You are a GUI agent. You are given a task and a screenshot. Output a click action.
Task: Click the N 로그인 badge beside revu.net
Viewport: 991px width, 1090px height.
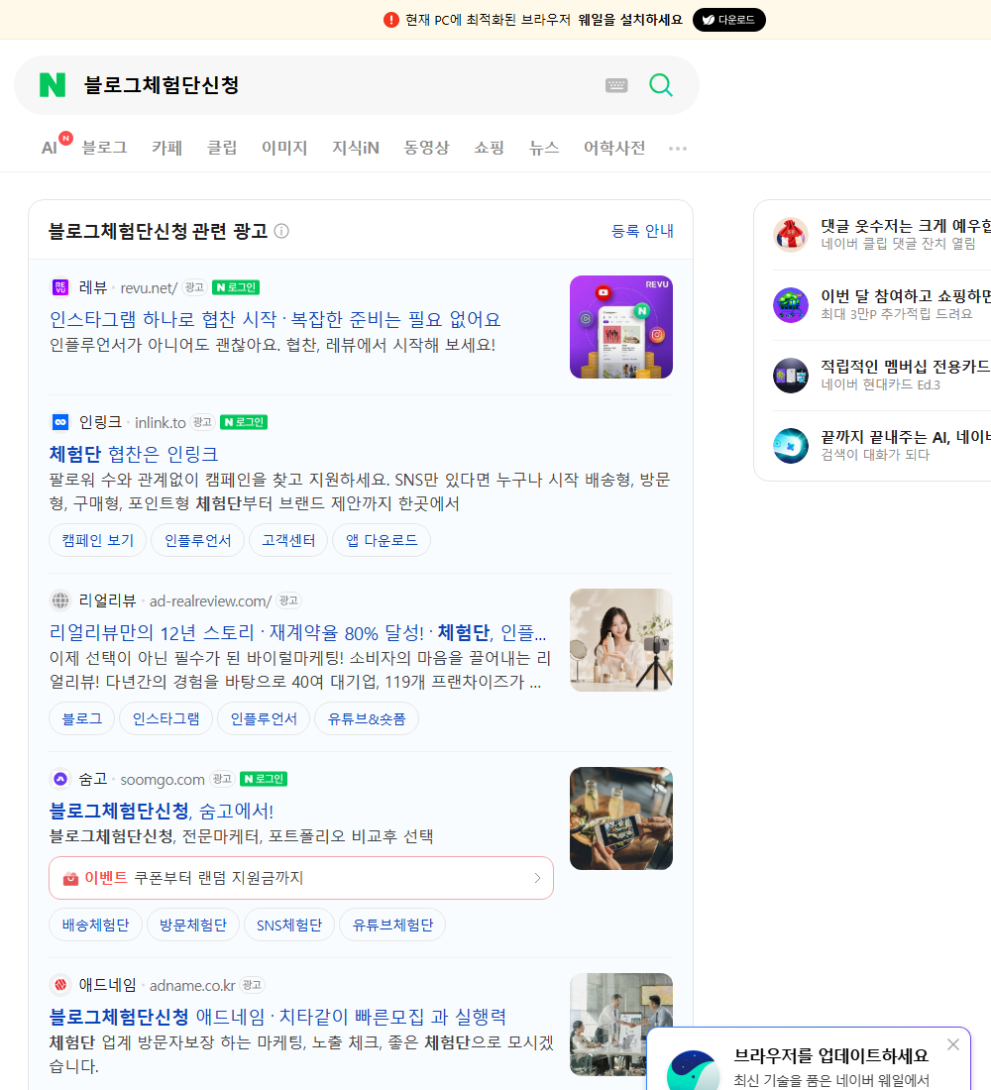pyautogui.click(x=236, y=287)
